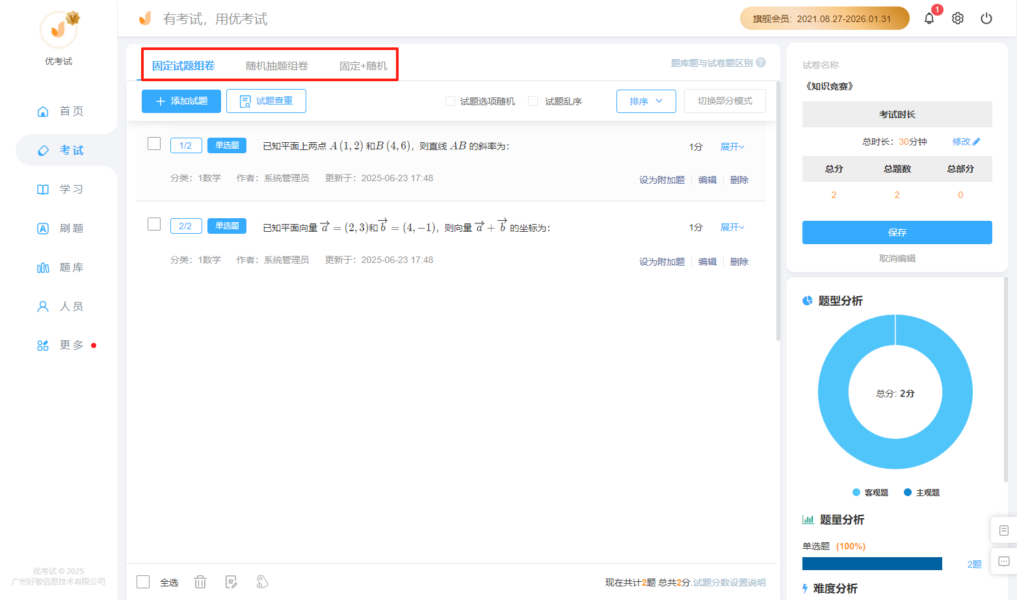Toggle 试题乱序 checkbox
1017x600 pixels.
(x=533, y=101)
